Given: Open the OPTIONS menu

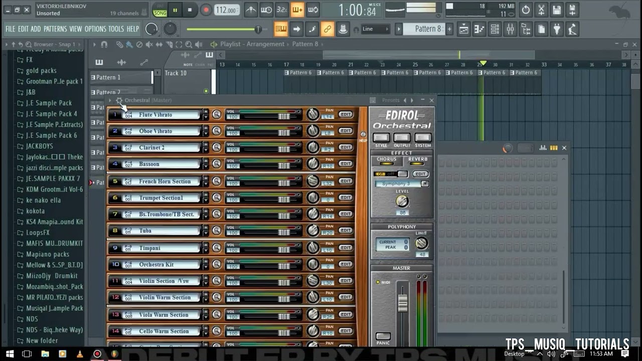Looking at the screenshot, I should pyautogui.click(x=95, y=29).
